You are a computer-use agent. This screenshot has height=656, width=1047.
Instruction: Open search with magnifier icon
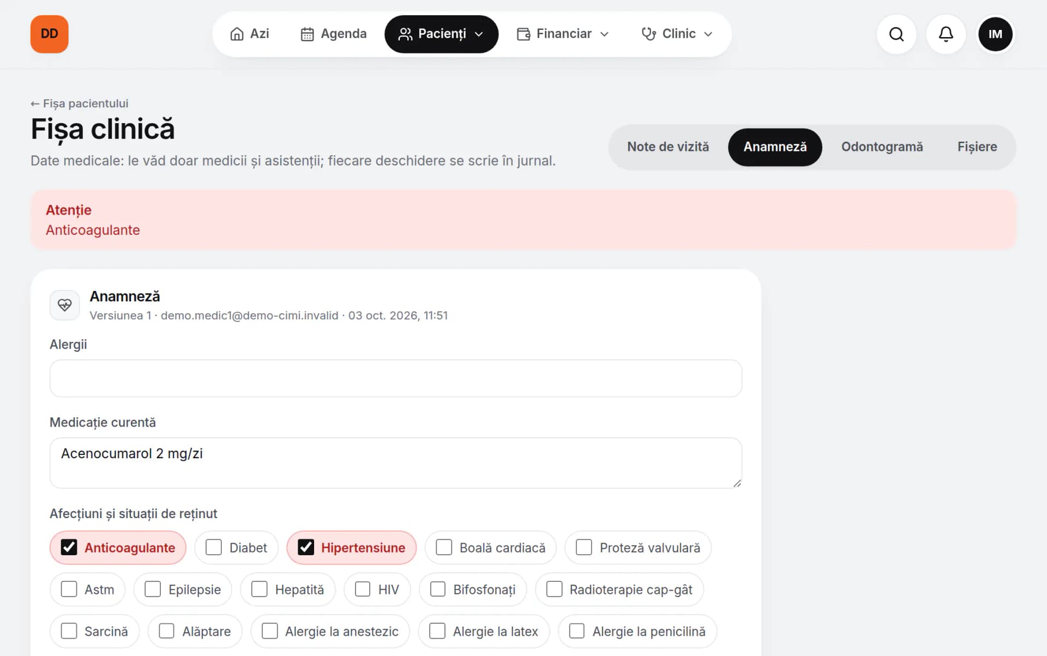coord(896,34)
